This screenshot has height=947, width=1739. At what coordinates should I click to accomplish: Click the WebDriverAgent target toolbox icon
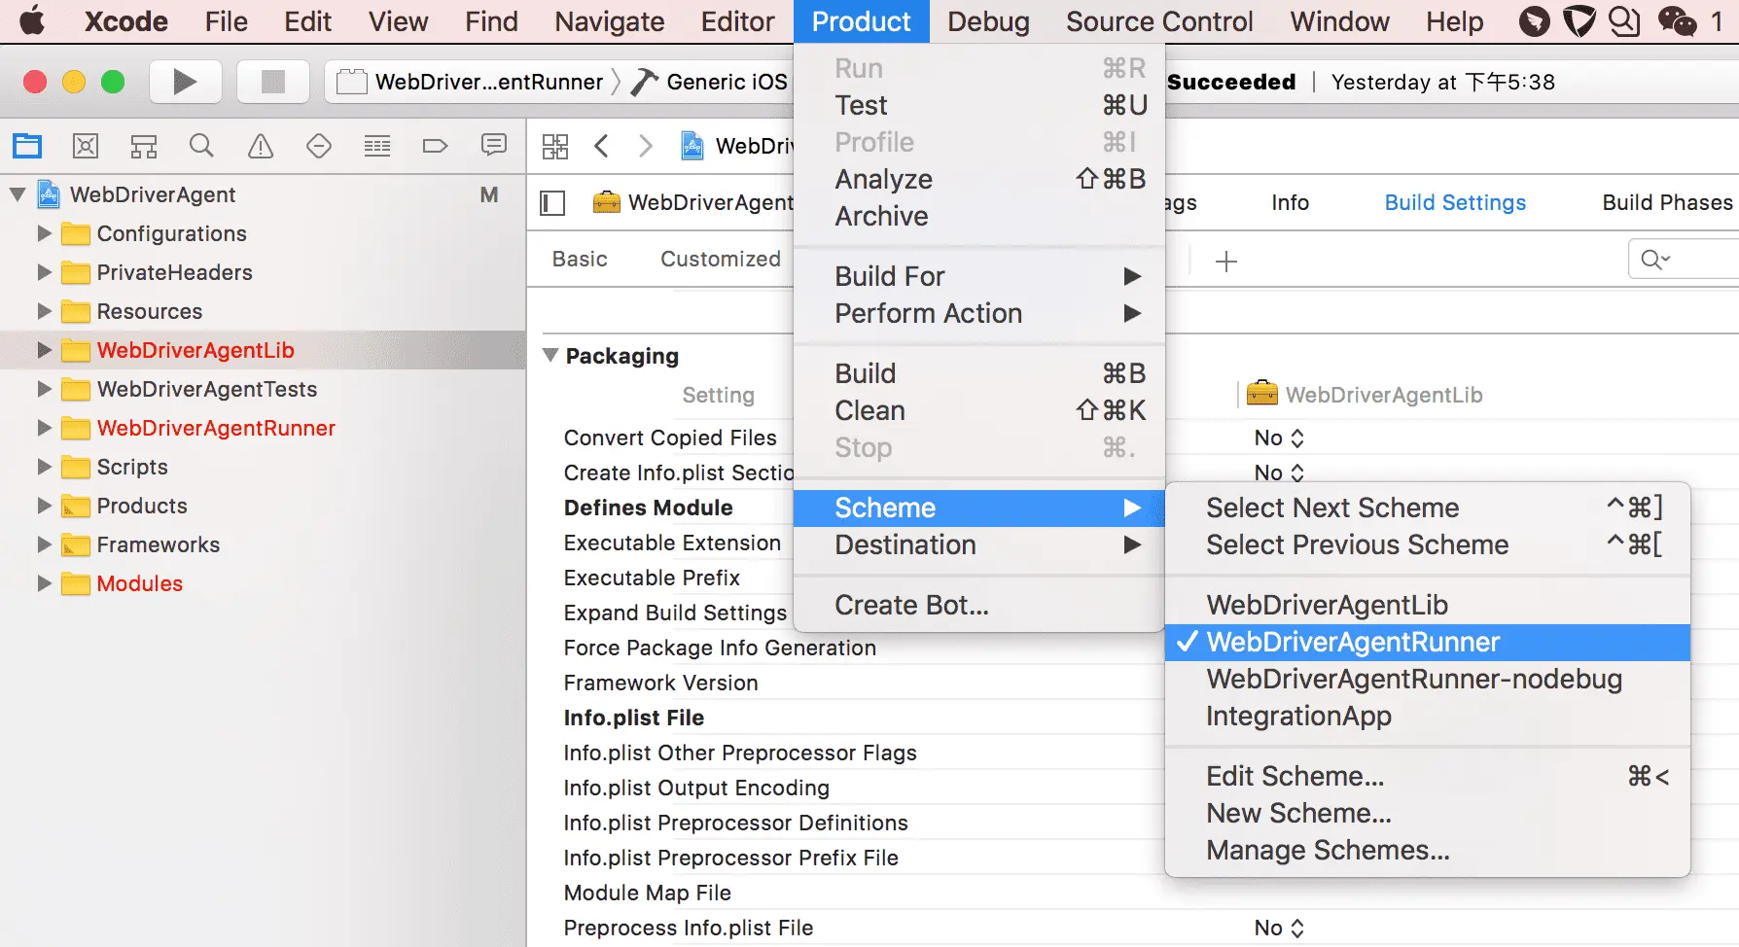pos(607,202)
